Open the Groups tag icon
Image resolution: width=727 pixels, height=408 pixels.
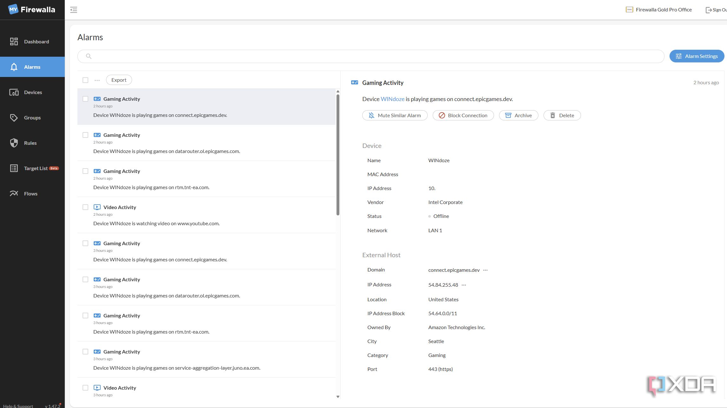click(14, 118)
